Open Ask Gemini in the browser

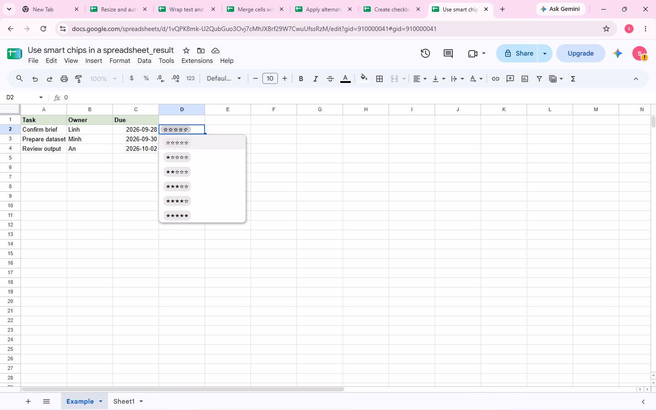click(560, 9)
